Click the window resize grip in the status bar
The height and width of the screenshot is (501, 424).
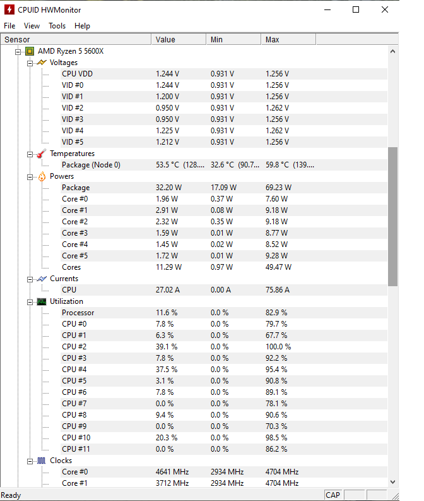[395, 496]
